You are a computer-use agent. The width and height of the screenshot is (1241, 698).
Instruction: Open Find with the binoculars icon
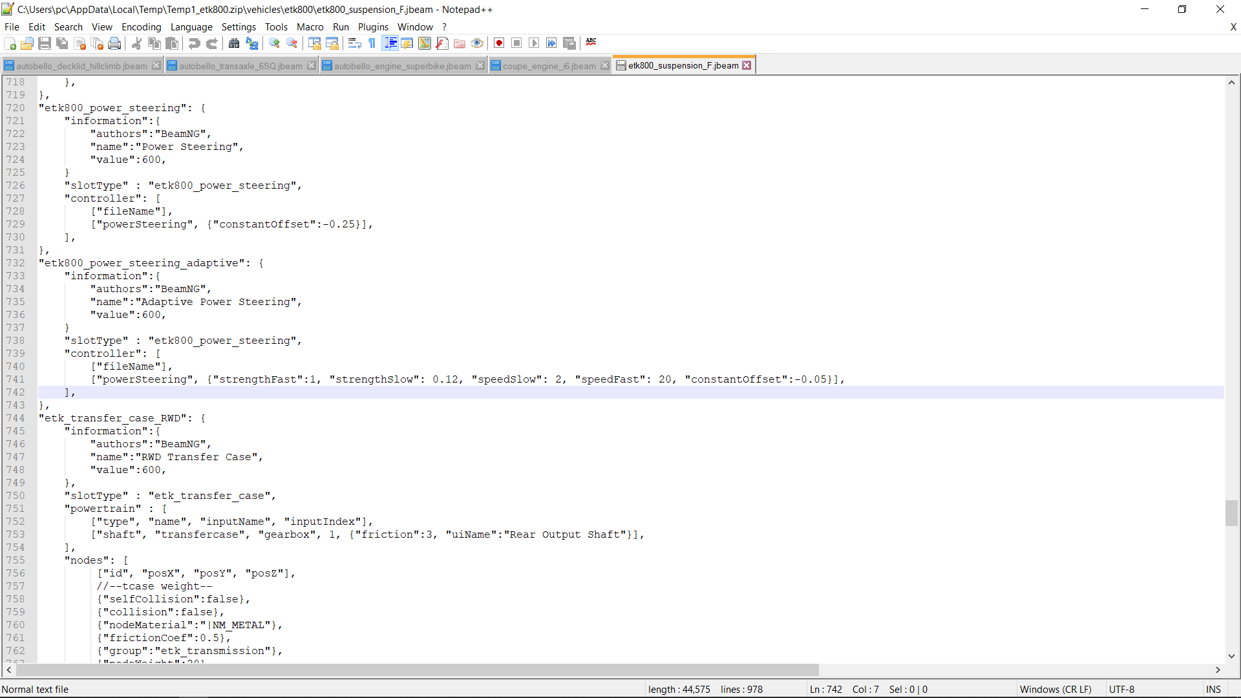(234, 43)
